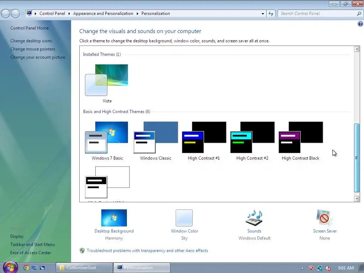Open Troubleshoot problems with transparency link
Viewport: 364px width, 273px height.
click(148, 251)
